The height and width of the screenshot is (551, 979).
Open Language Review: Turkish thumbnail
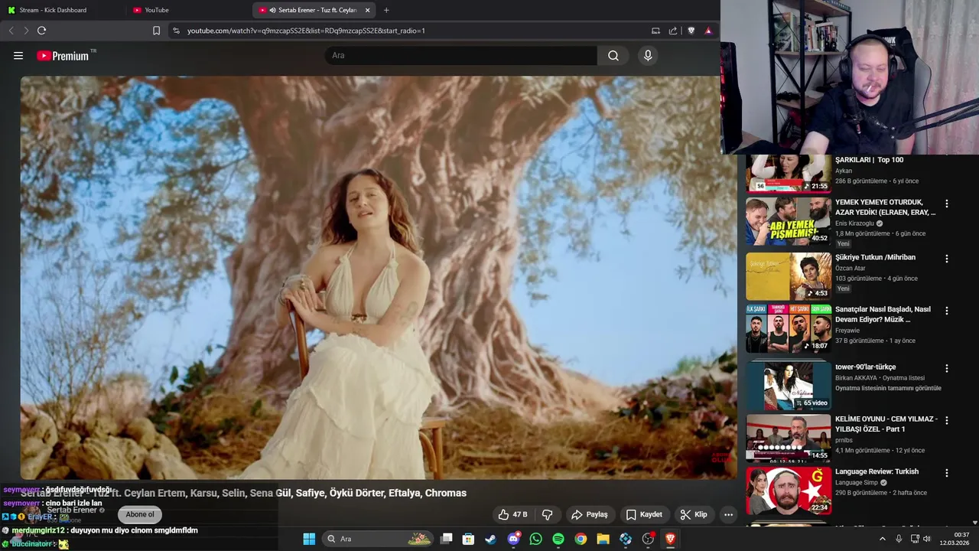pyautogui.click(x=789, y=491)
